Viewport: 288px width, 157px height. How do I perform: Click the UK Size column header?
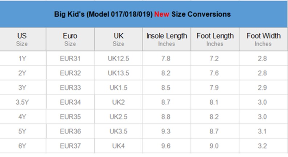(119, 39)
